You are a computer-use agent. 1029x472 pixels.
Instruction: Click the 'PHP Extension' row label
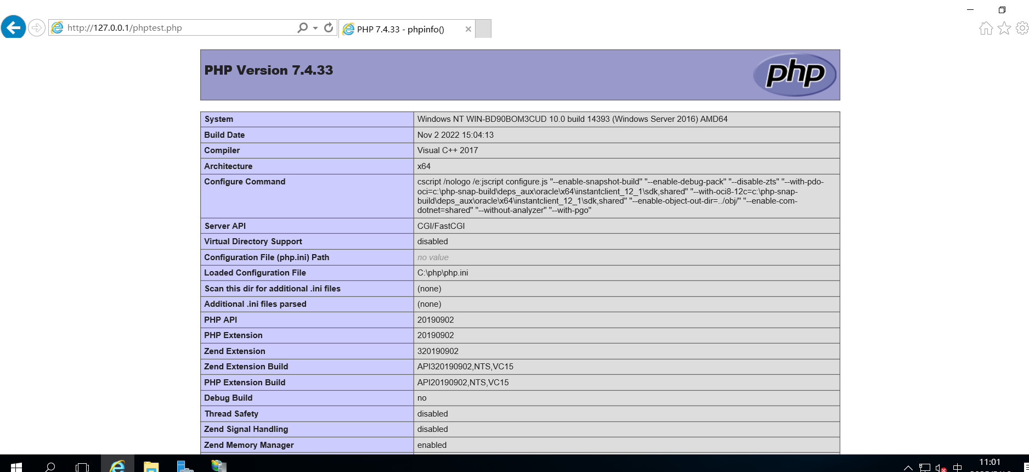click(233, 335)
